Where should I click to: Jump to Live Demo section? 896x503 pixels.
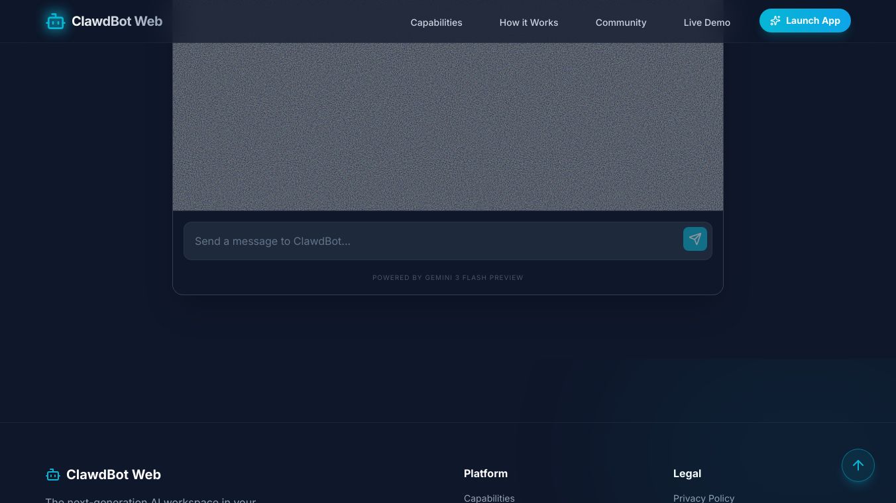click(x=707, y=23)
